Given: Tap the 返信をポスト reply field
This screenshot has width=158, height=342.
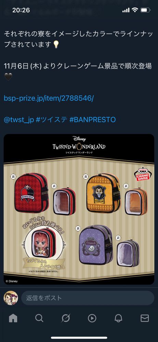Looking at the screenshot, I should (x=88, y=298).
